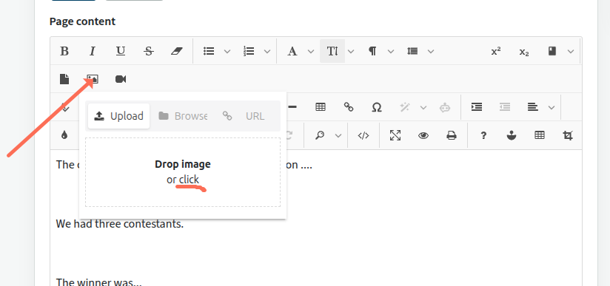Click the text alignment icon

(532, 107)
